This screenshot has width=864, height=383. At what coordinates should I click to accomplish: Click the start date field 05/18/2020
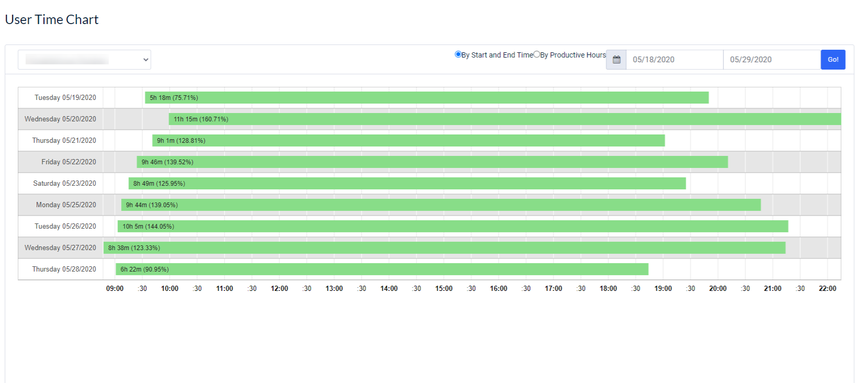coord(675,60)
